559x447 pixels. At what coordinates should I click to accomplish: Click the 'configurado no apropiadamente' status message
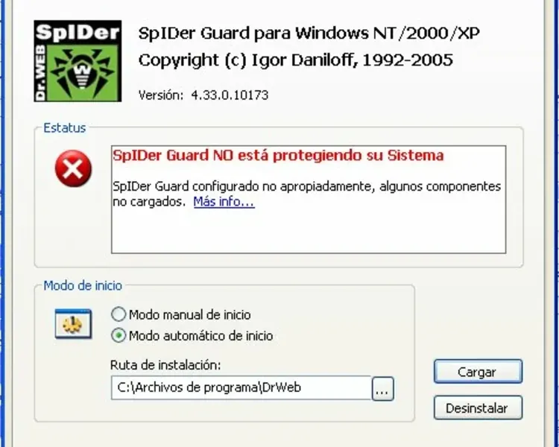[306, 194]
